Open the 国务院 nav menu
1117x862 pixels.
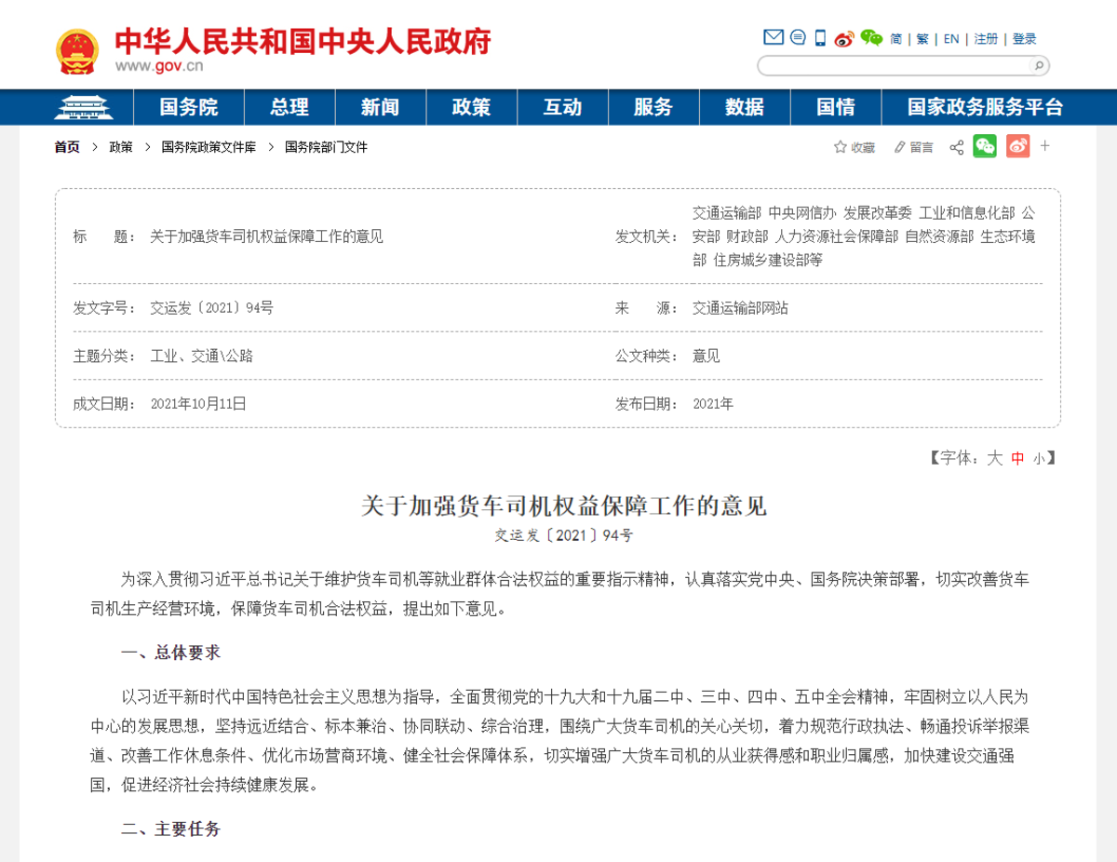(188, 107)
